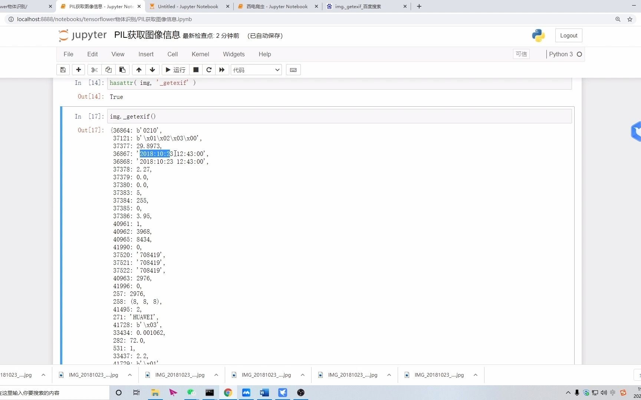
Task: Expand options for second IMG_20181023 download
Action: [130, 375]
